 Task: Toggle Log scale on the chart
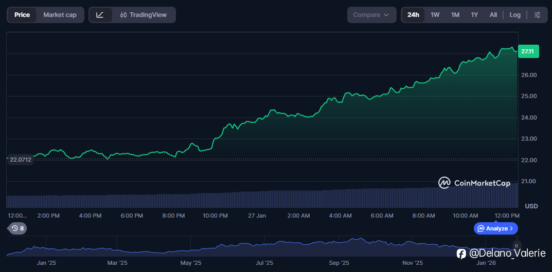(515, 15)
